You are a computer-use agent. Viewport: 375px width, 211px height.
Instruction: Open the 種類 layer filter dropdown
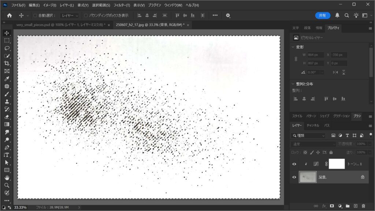308,136
